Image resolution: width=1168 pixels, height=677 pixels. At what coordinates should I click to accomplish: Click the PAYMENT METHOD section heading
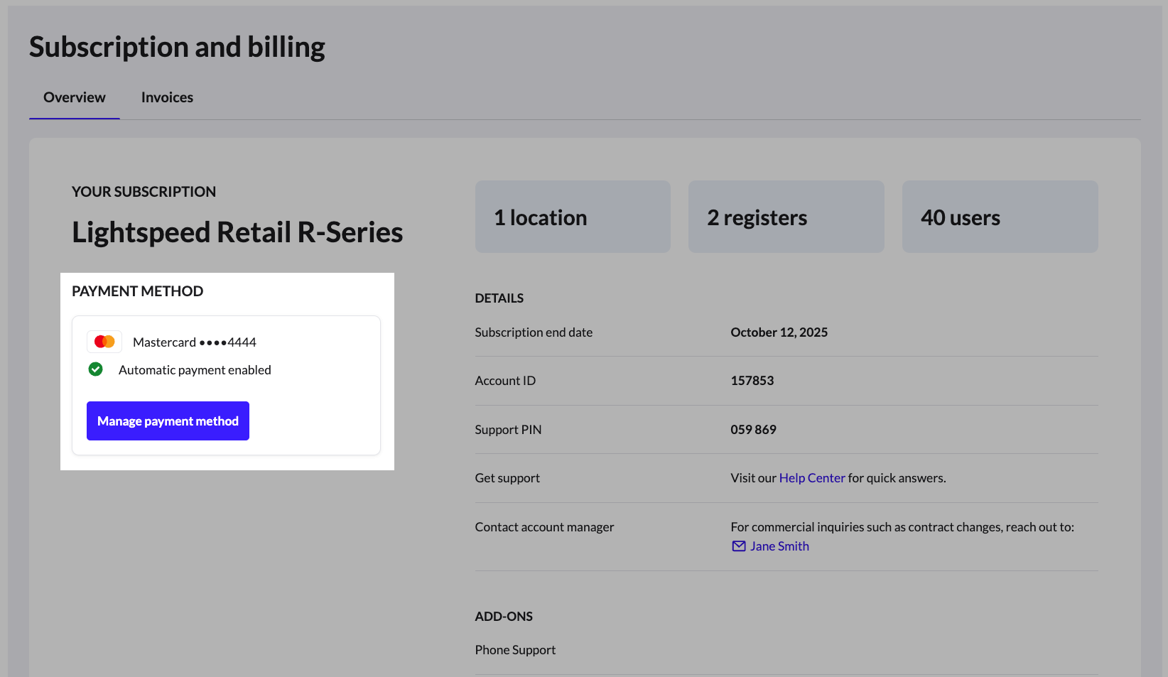pyautogui.click(x=137, y=291)
